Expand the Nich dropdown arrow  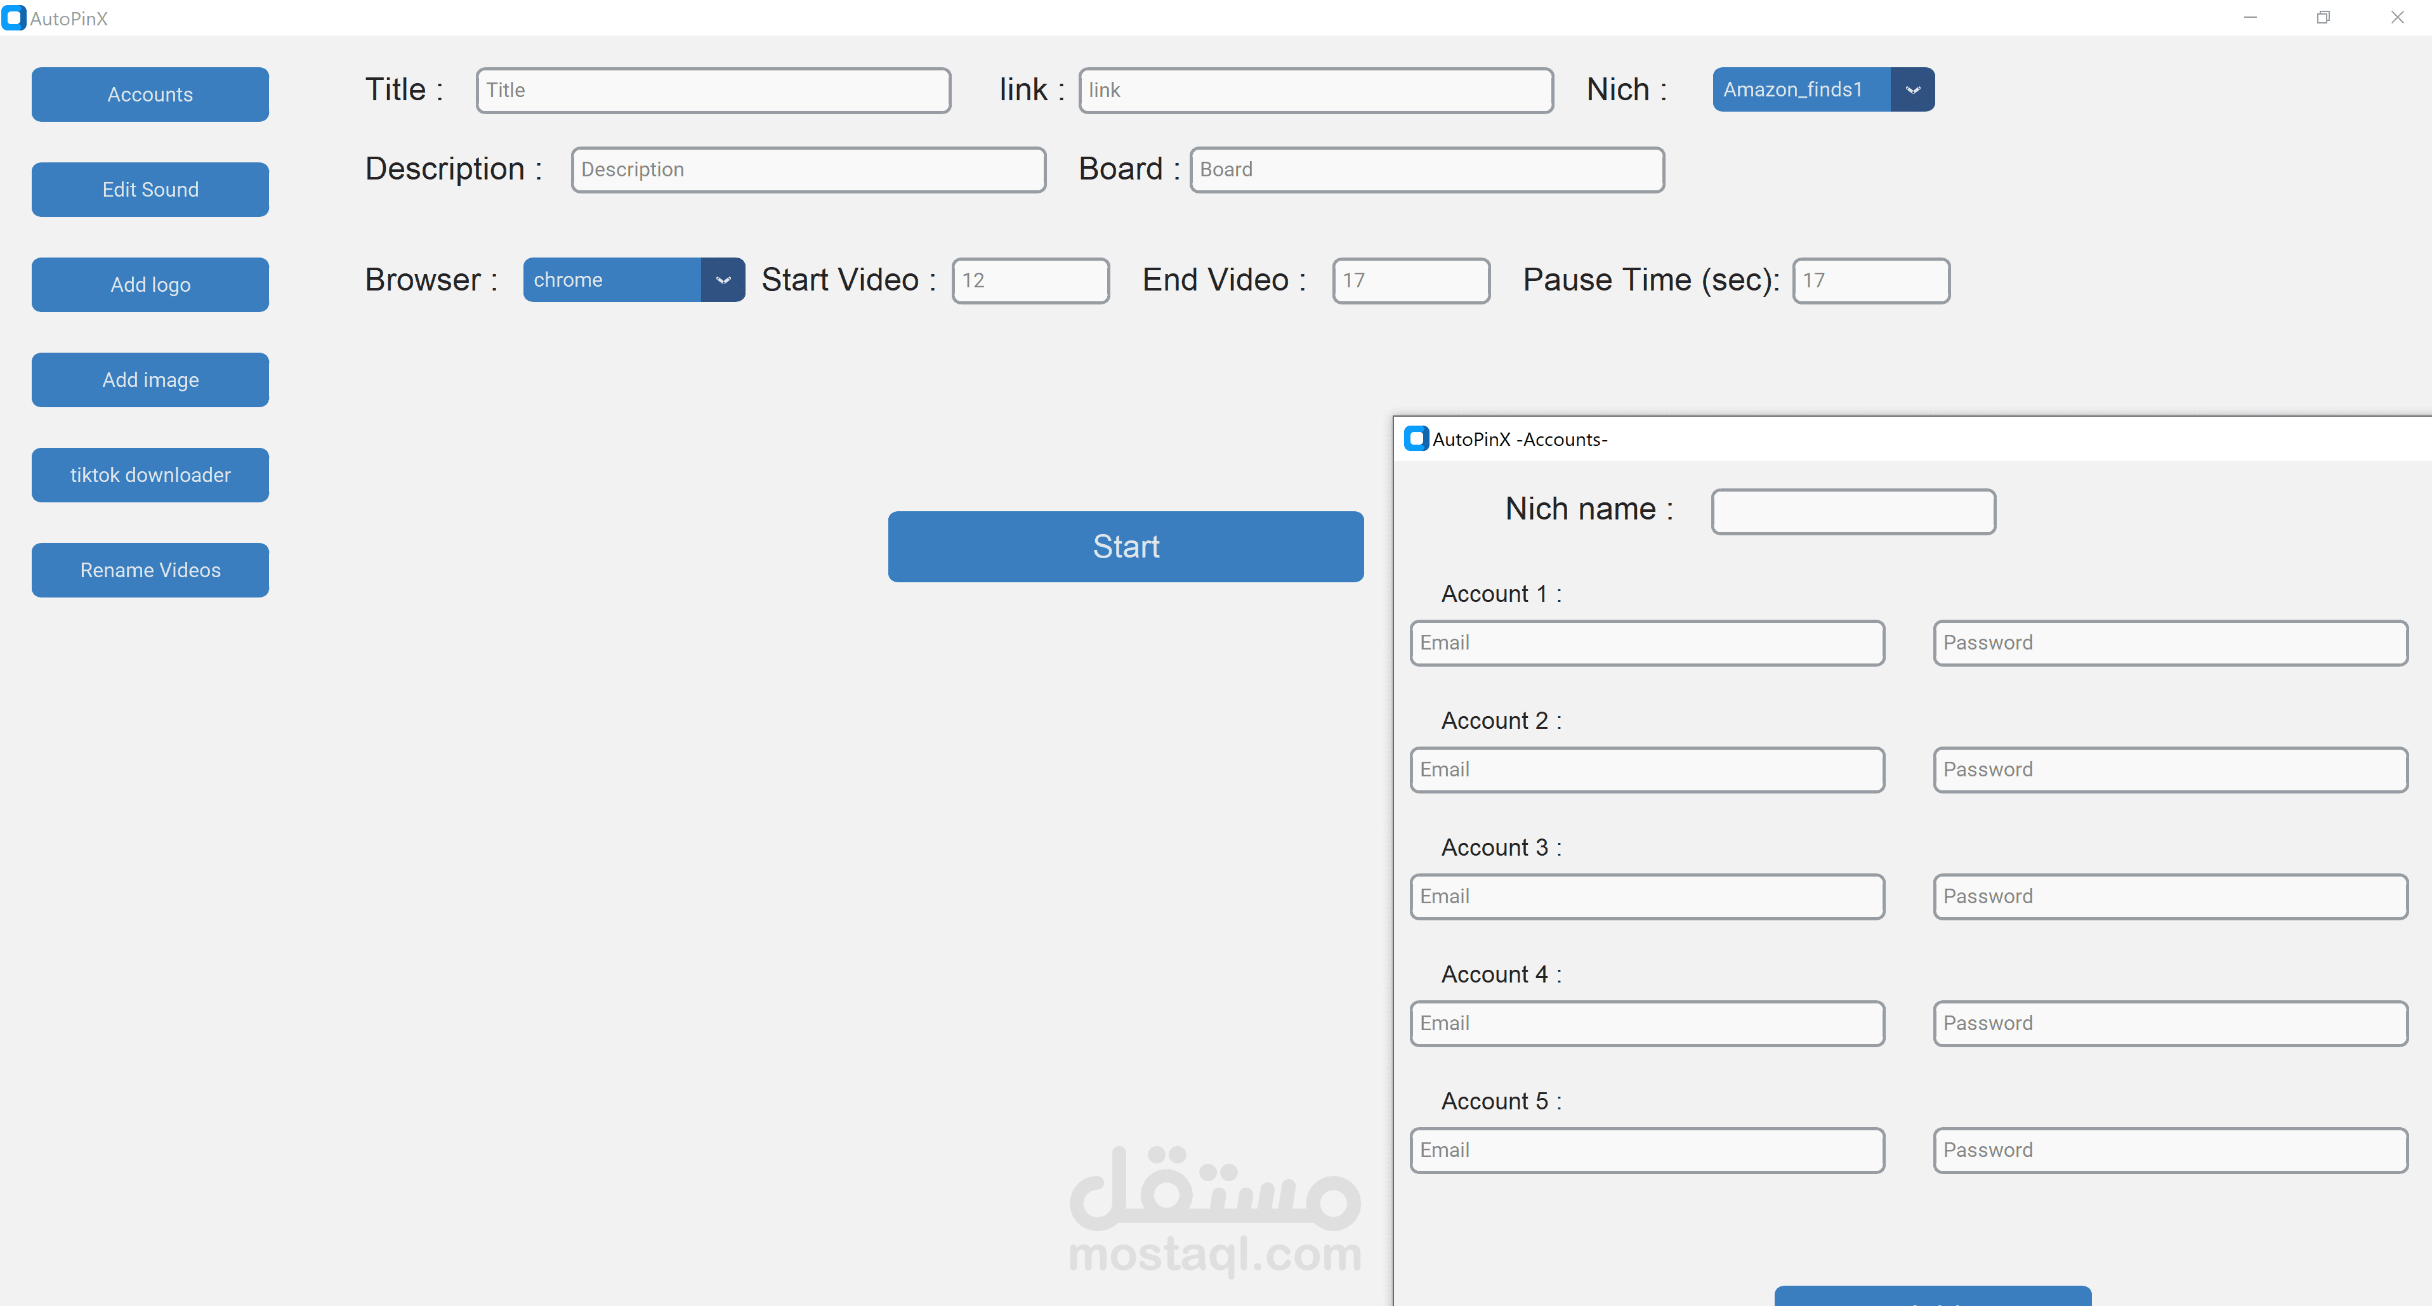click(x=1913, y=89)
